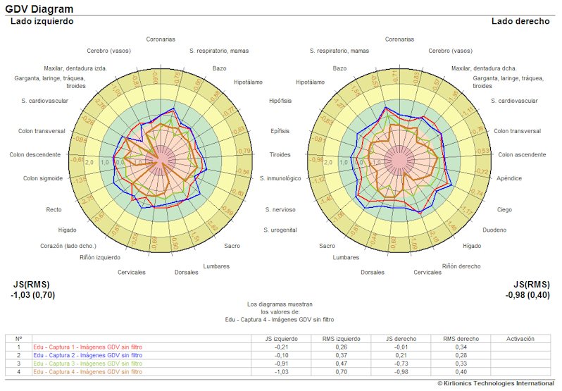Click the Kirlionics Technologies International copyright text
The height and width of the screenshot is (391, 562).
(496, 383)
